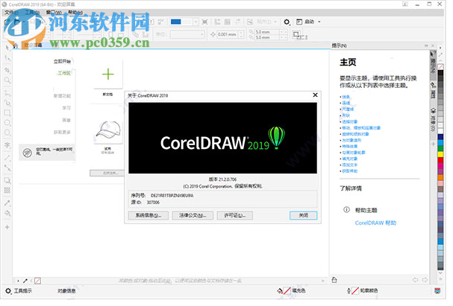Click the 法律公文 Legal Notices button
Image resolution: width=453 pixels, height=306 pixels.
193,215
